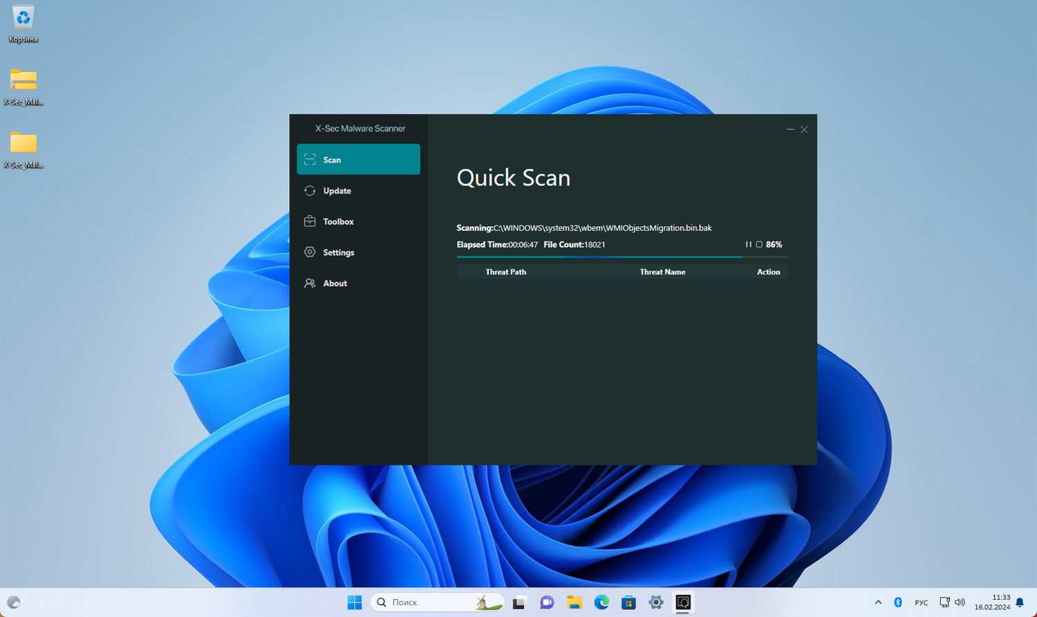Open the Toolbox section
The width and height of the screenshot is (1037, 617).
coord(358,221)
